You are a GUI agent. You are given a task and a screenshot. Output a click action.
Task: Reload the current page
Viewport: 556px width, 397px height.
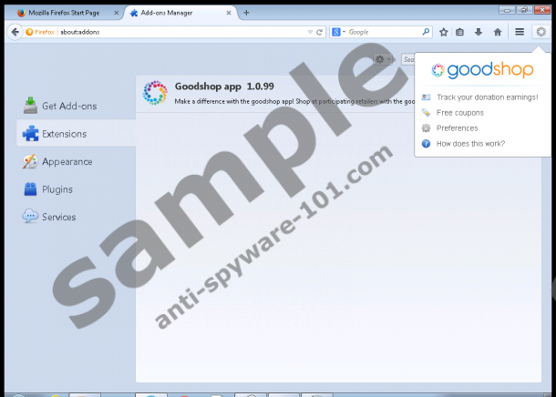click(319, 32)
